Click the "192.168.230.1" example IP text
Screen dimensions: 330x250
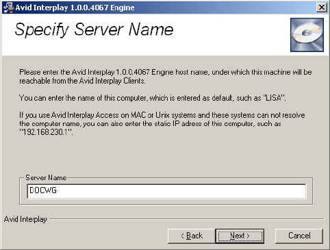click(46, 132)
